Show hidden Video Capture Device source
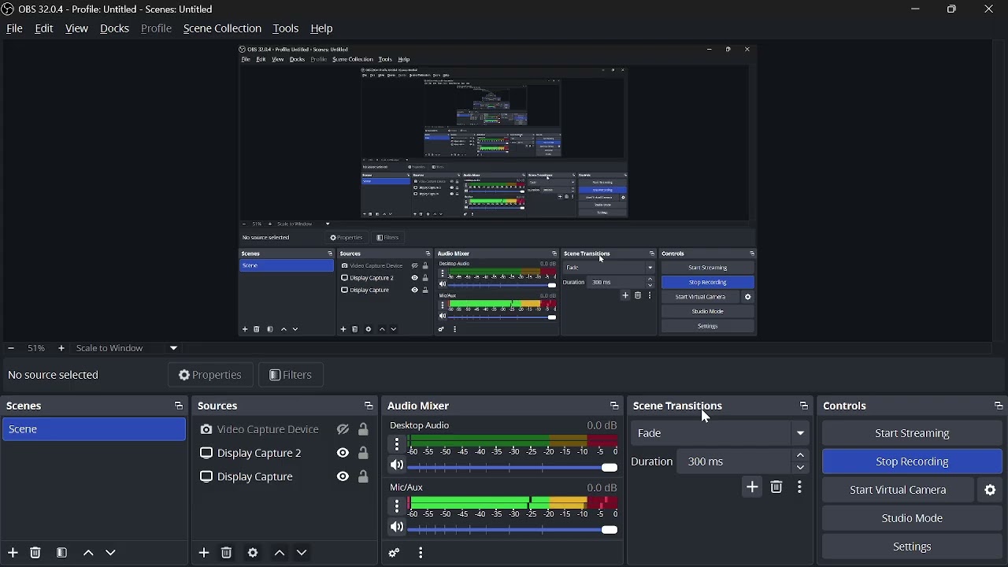The width and height of the screenshot is (1008, 567). [x=343, y=430]
